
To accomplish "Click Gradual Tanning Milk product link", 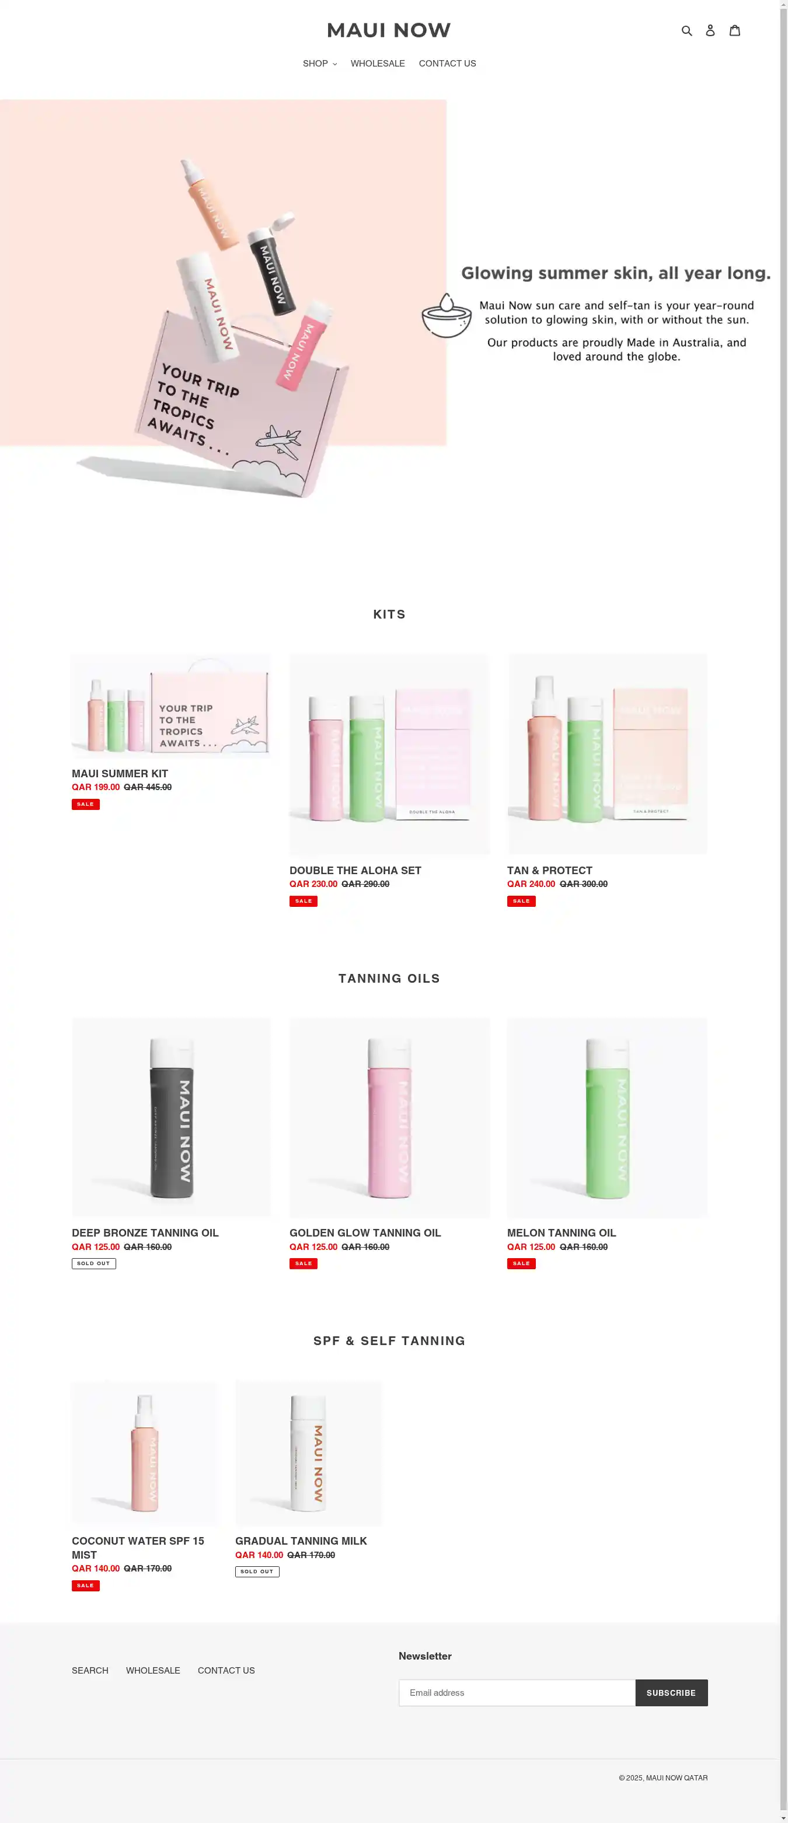I will [x=301, y=1541].
